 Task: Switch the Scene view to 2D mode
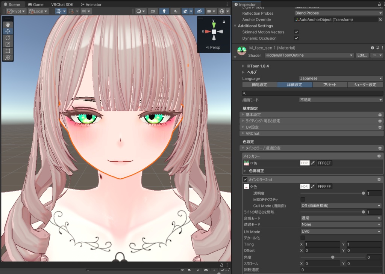tap(153, 12)
